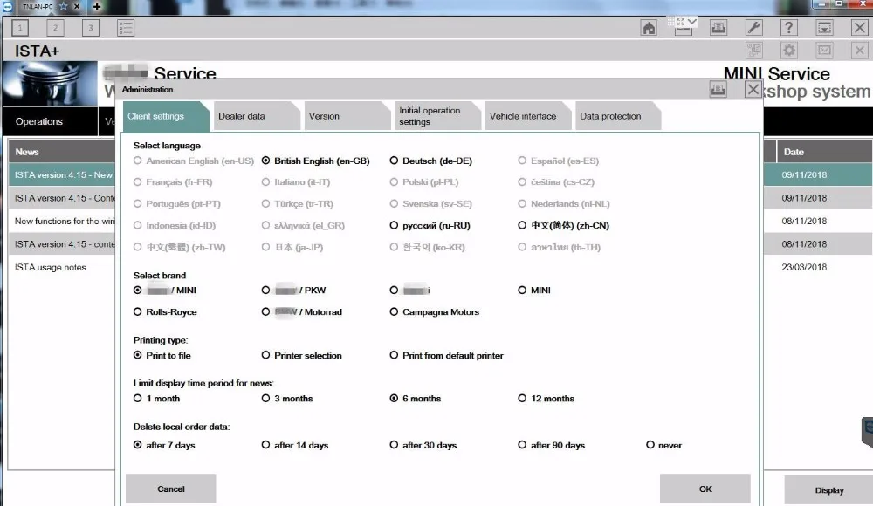This screenshot has height=506, width=873.
Task: Click the greyed envelope mail icon
Action: (825, 51)
